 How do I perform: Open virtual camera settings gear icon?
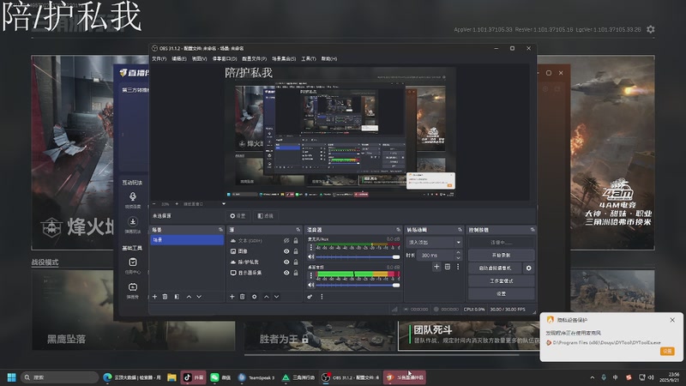coord(528,268)
